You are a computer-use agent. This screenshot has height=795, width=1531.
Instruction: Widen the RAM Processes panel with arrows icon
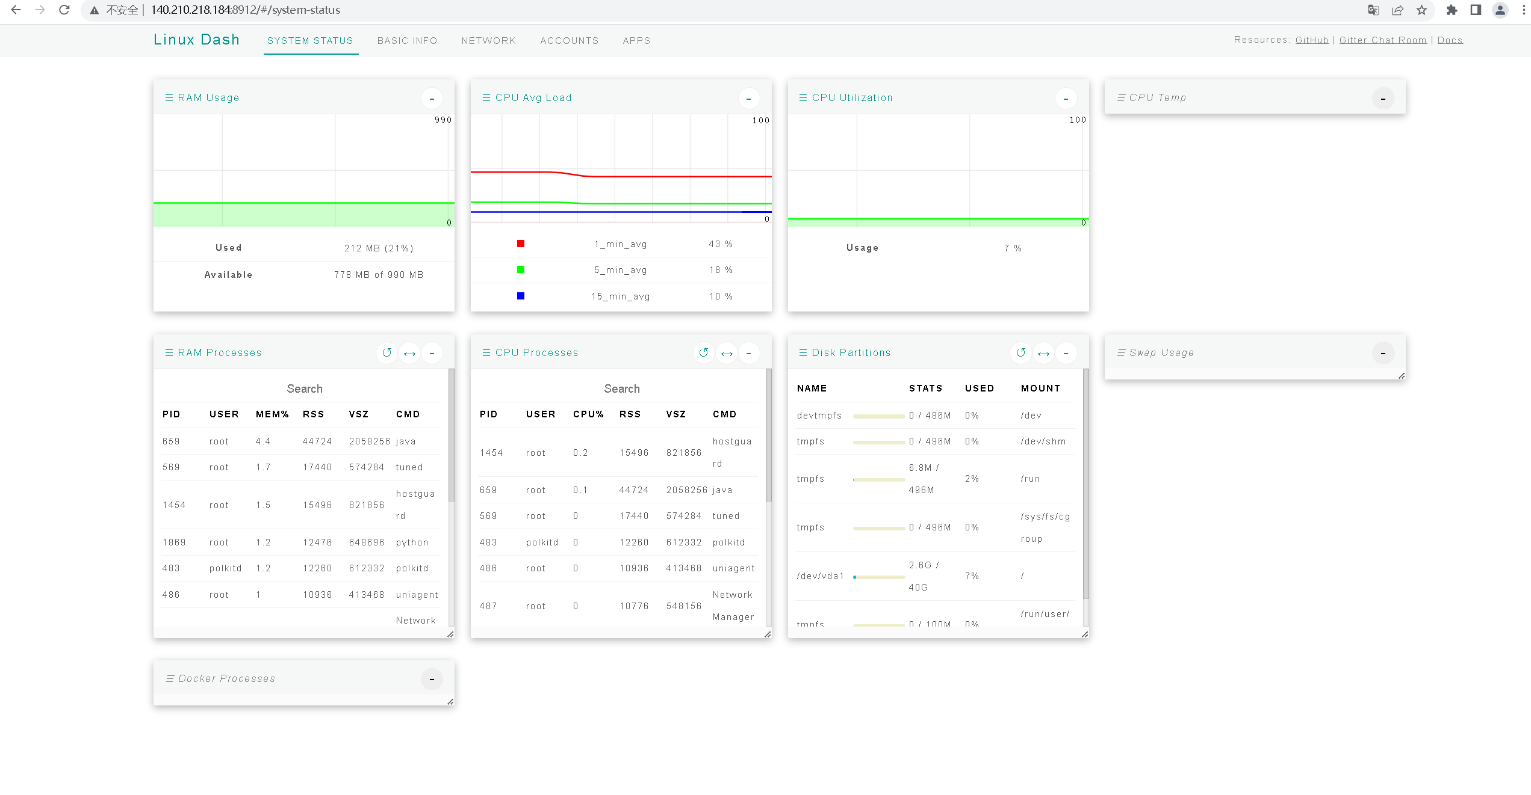tap(409, 353)
